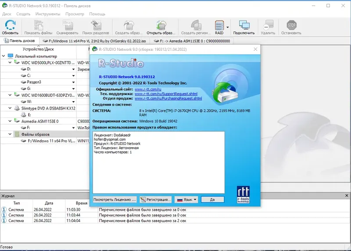Viewport: 351px width, 251px height.
Task: Open the Помощь menu
Action: click(97, 14)
